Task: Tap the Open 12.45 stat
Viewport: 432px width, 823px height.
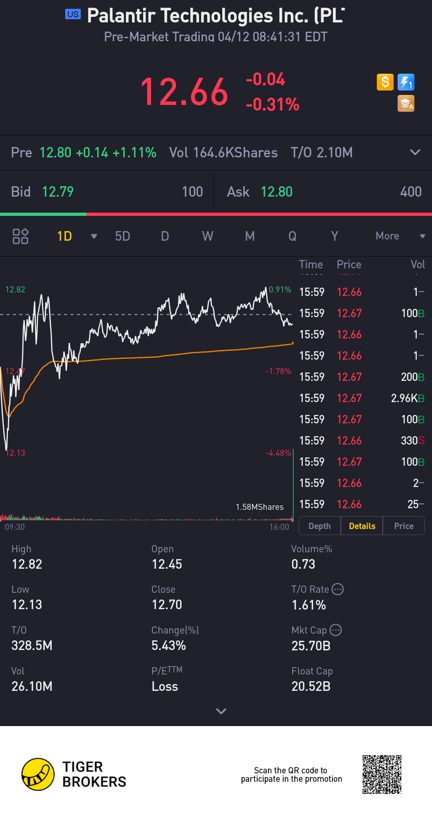Action: (x=167, y=557)
